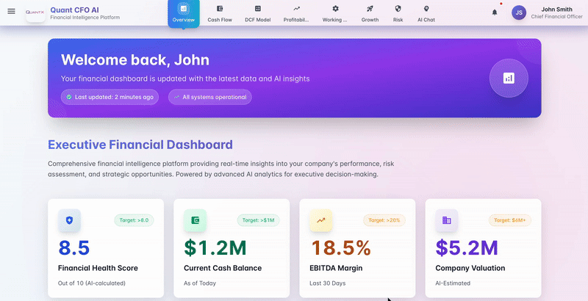The height and width of the screenshot is (301, 588).
Task: Click the trend icon on EBITDA Margin card
Action: coord(320,220)
